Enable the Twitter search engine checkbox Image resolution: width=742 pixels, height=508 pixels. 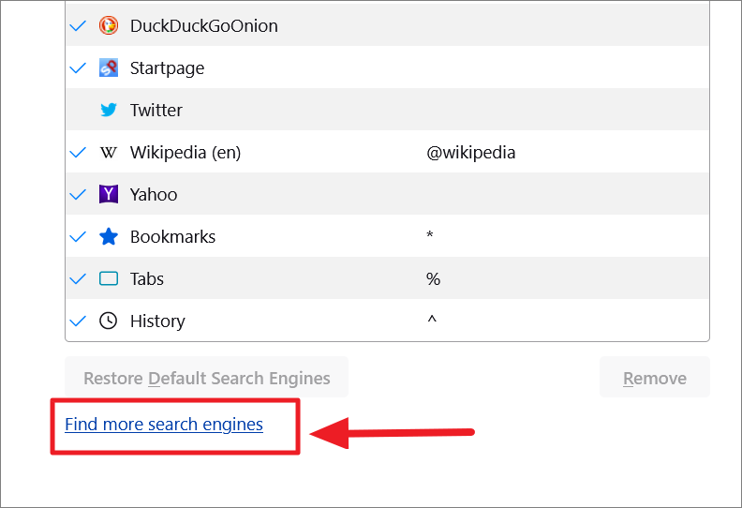[79, 110]
